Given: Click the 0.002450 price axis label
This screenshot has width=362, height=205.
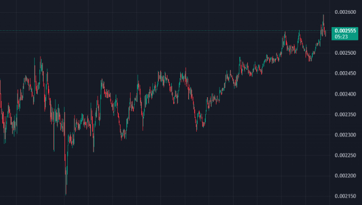Looking at the screenshot, I should (345, 73).
